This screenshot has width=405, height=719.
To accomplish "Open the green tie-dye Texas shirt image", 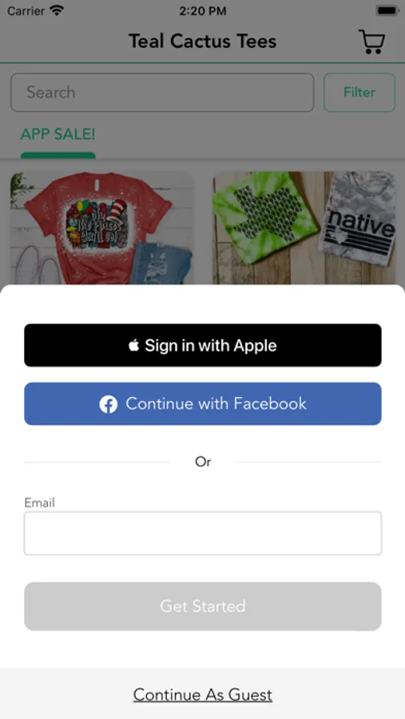I will click(304, 228).
